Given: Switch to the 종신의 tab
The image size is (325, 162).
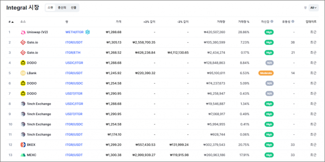Looking at the screenshot, I should (61, 7).
